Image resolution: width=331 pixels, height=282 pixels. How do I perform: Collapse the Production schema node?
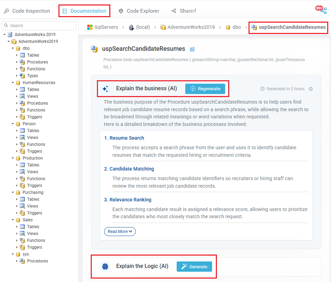coord(13,158)
